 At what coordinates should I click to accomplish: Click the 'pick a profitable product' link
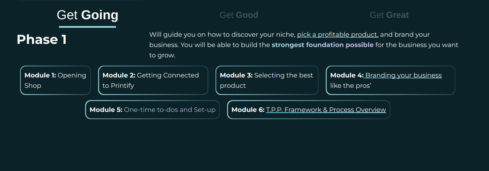(337, 35)
